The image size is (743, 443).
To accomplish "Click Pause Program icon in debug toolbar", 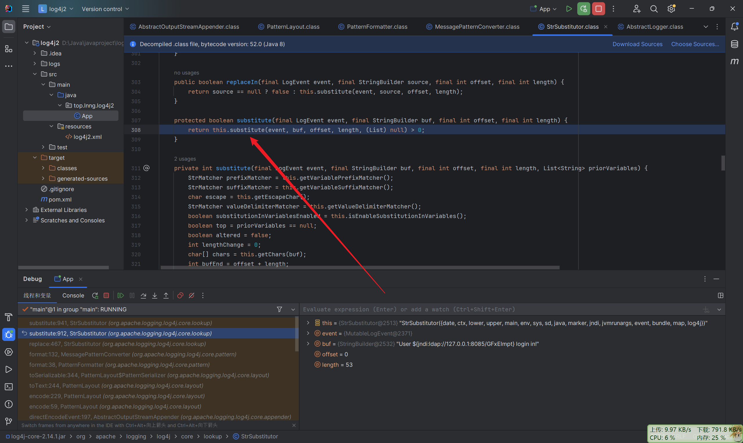I will pos(132,295).
